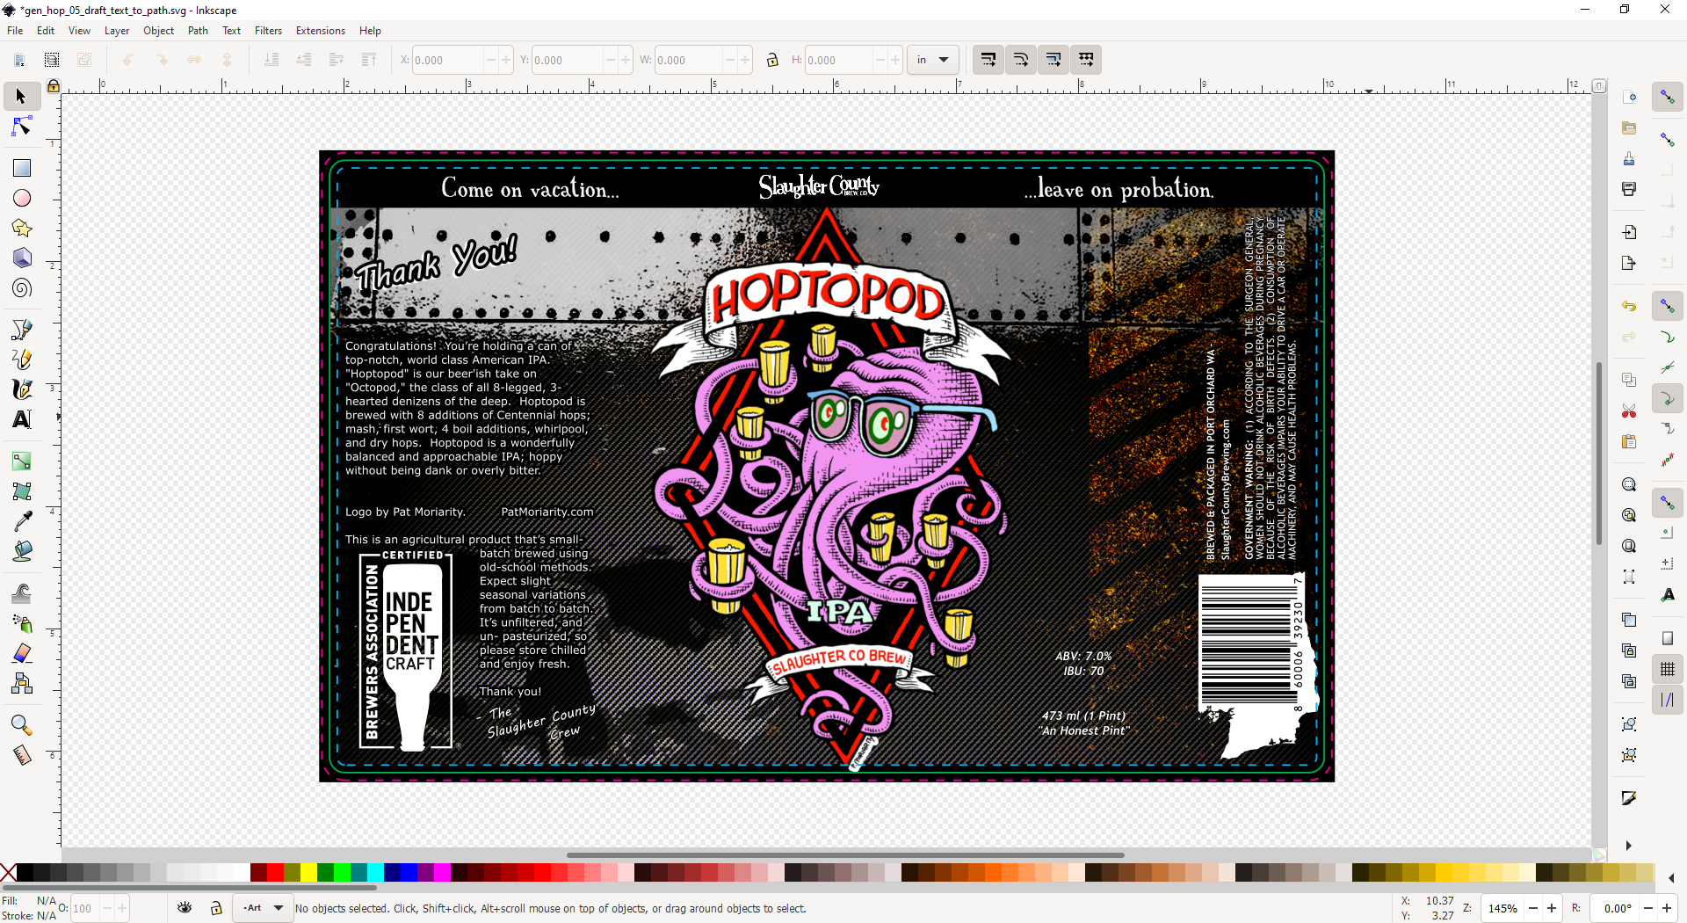Image resolution: width=1687 pixels, height=923 pixels.
Task: Click the New document icon
Action: click(1629, 97)
